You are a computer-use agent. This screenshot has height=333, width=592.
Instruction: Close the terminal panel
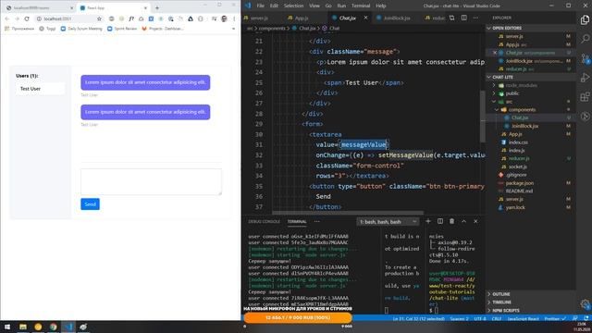click(475, 221)
